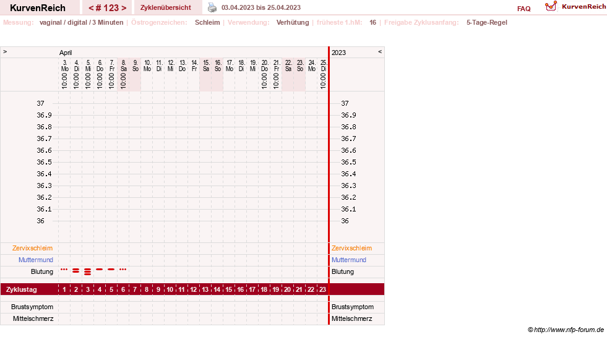Click the date header 15. Sa
This screenshot has width=607, height=337.
(206, 66)
